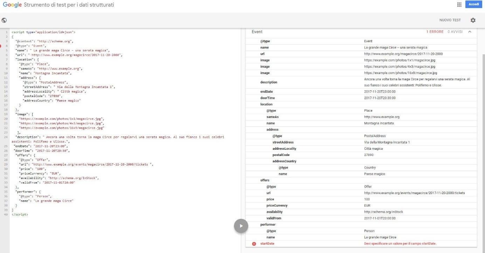Click the 0 AVVISI warnings count
Image resolution: width=485 pixels, height=253 pixels.
coord(455,32)
